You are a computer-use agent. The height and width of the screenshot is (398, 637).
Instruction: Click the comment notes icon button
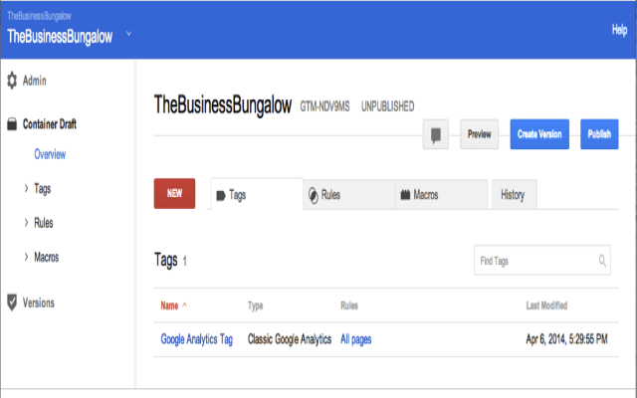point(435,134)
